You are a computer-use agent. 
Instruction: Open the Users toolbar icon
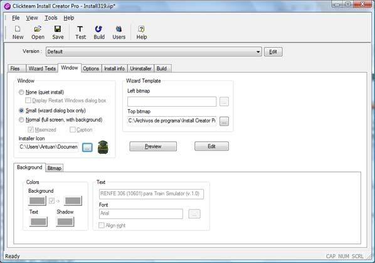119,33
